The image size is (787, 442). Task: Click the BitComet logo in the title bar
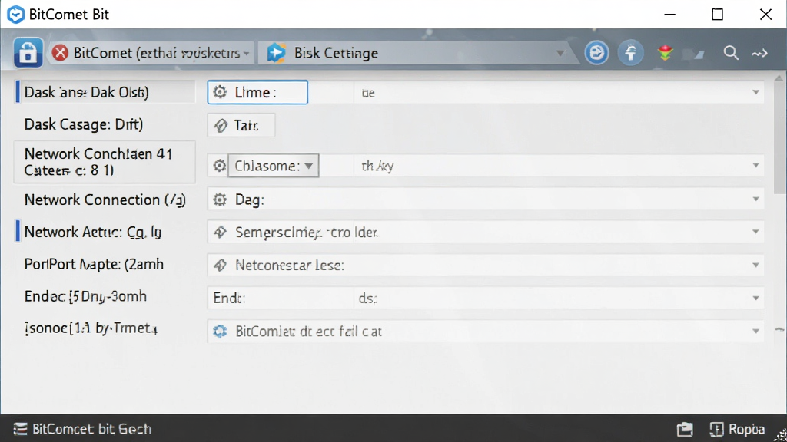15,15
